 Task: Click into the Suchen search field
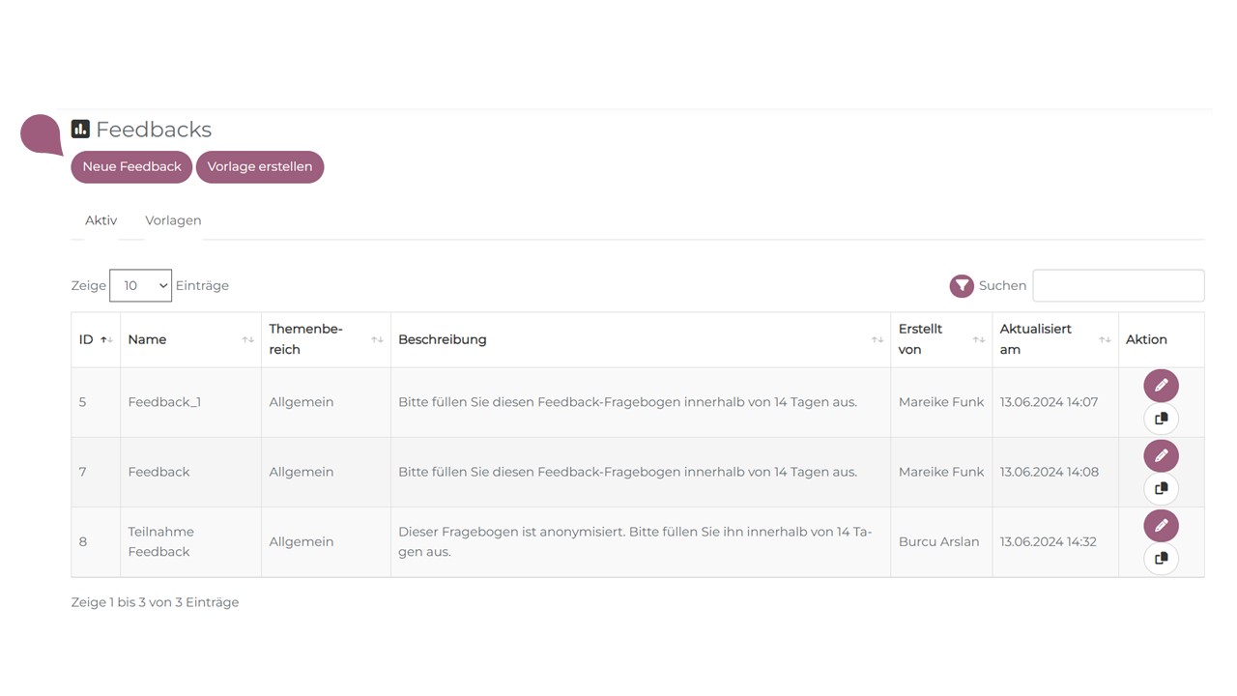pyautogui.click(x=1118, y=285)
